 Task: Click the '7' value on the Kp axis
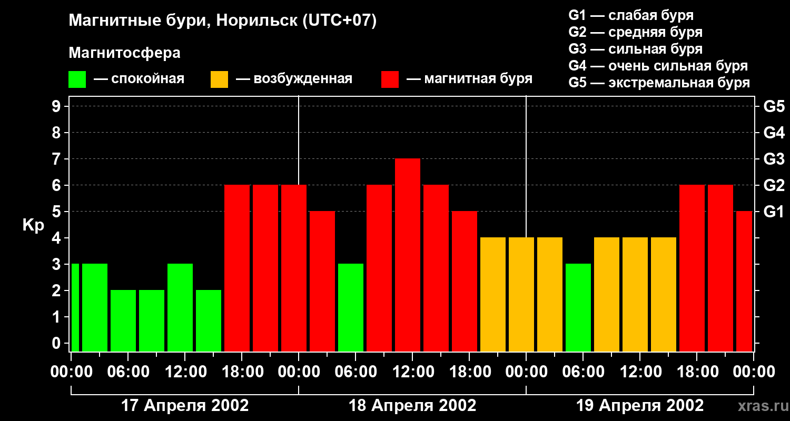[x=57, y=159]
